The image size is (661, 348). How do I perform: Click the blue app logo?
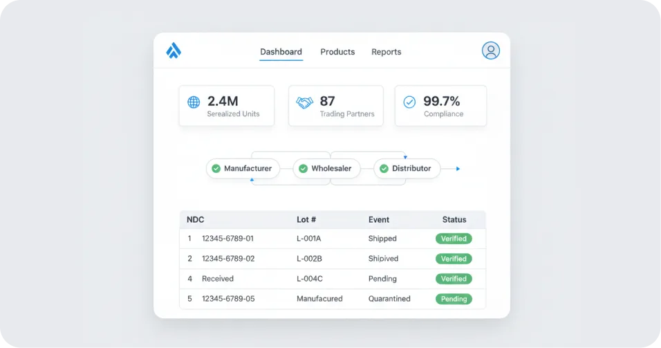click(174, 51)
